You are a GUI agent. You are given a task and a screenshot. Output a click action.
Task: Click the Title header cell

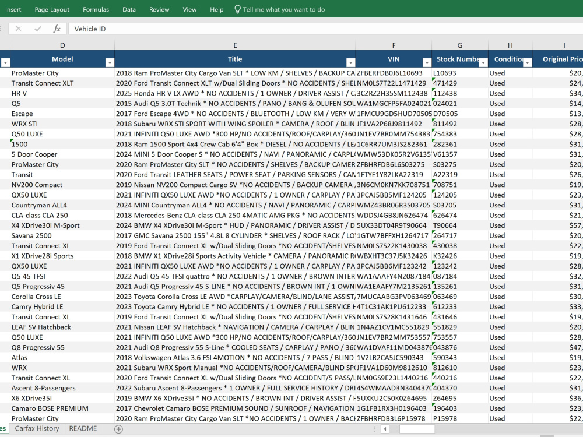(235, 59)
